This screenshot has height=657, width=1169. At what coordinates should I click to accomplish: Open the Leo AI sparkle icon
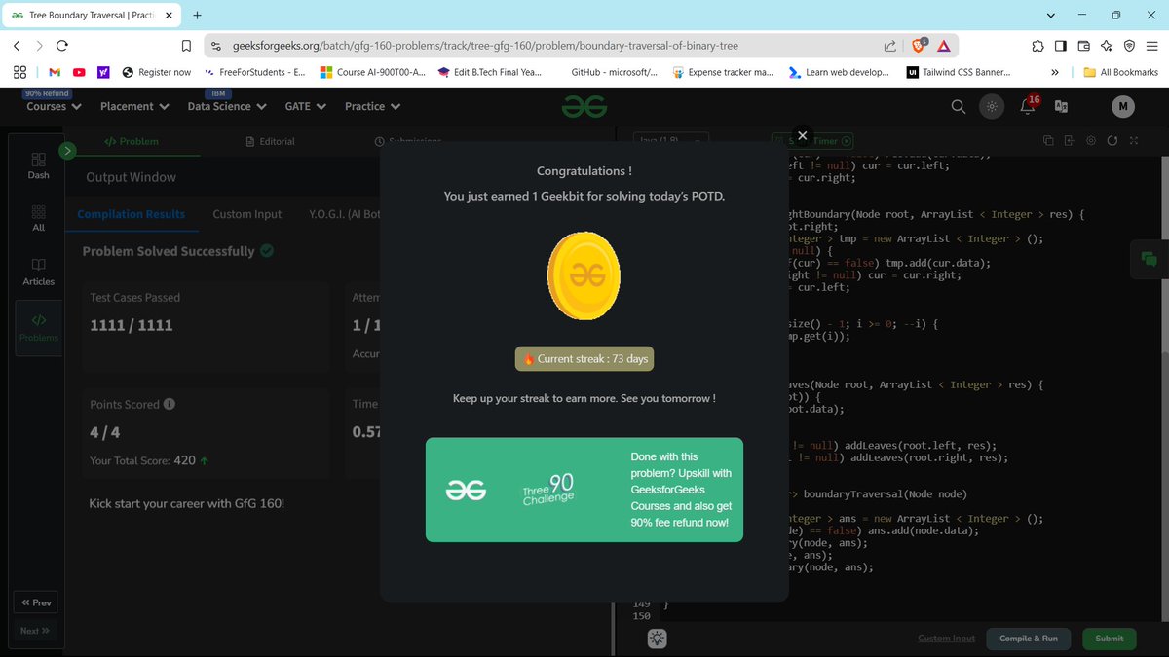[1107, 46]
